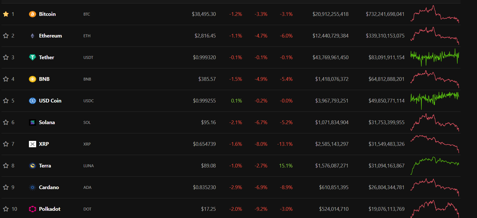Open Tether's green sparkline chart
Viewport: 477px width, 218px height.
click(x=434, y=57)
